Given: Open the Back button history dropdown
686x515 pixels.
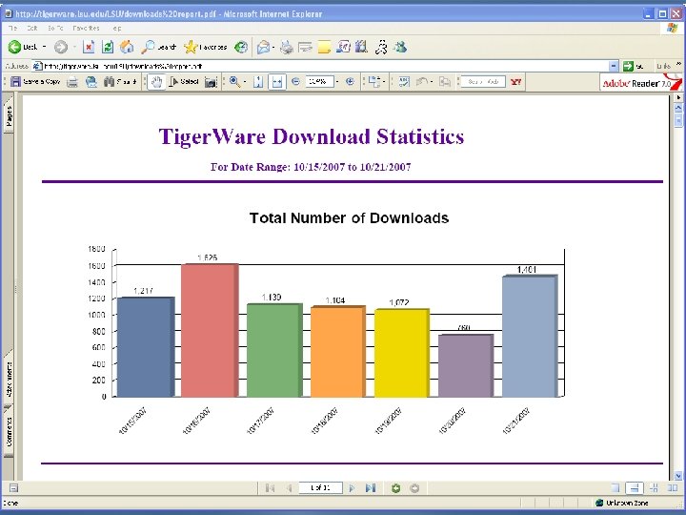Looking at the screenshot, I should coord(44,47).
